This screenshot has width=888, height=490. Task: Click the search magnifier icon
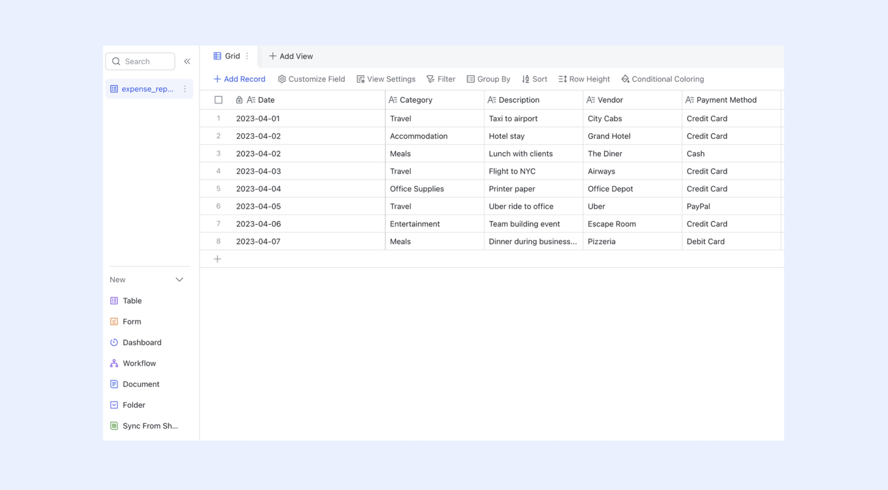point(116,62)
